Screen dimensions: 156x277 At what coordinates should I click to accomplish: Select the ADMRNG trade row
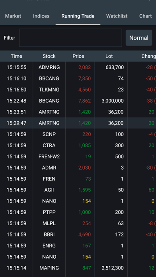tap(78, 67)
